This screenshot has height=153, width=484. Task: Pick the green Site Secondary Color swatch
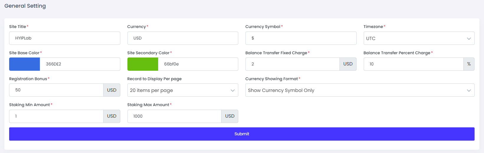point(143,64)
